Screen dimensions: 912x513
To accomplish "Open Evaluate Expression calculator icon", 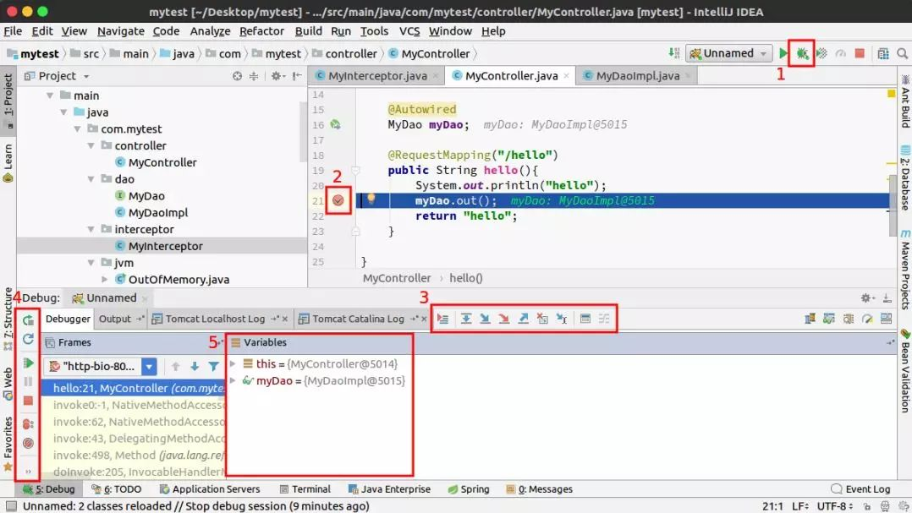I will pos(585,319).
